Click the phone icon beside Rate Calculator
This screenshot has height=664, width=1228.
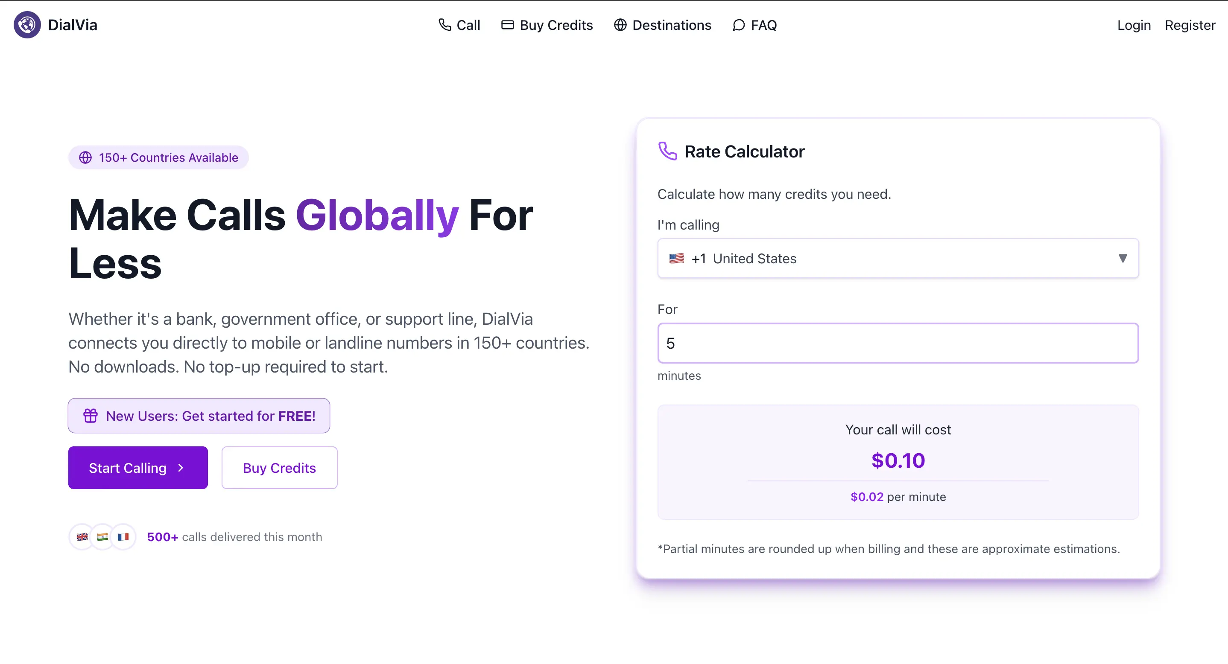(x=667, y=151)
